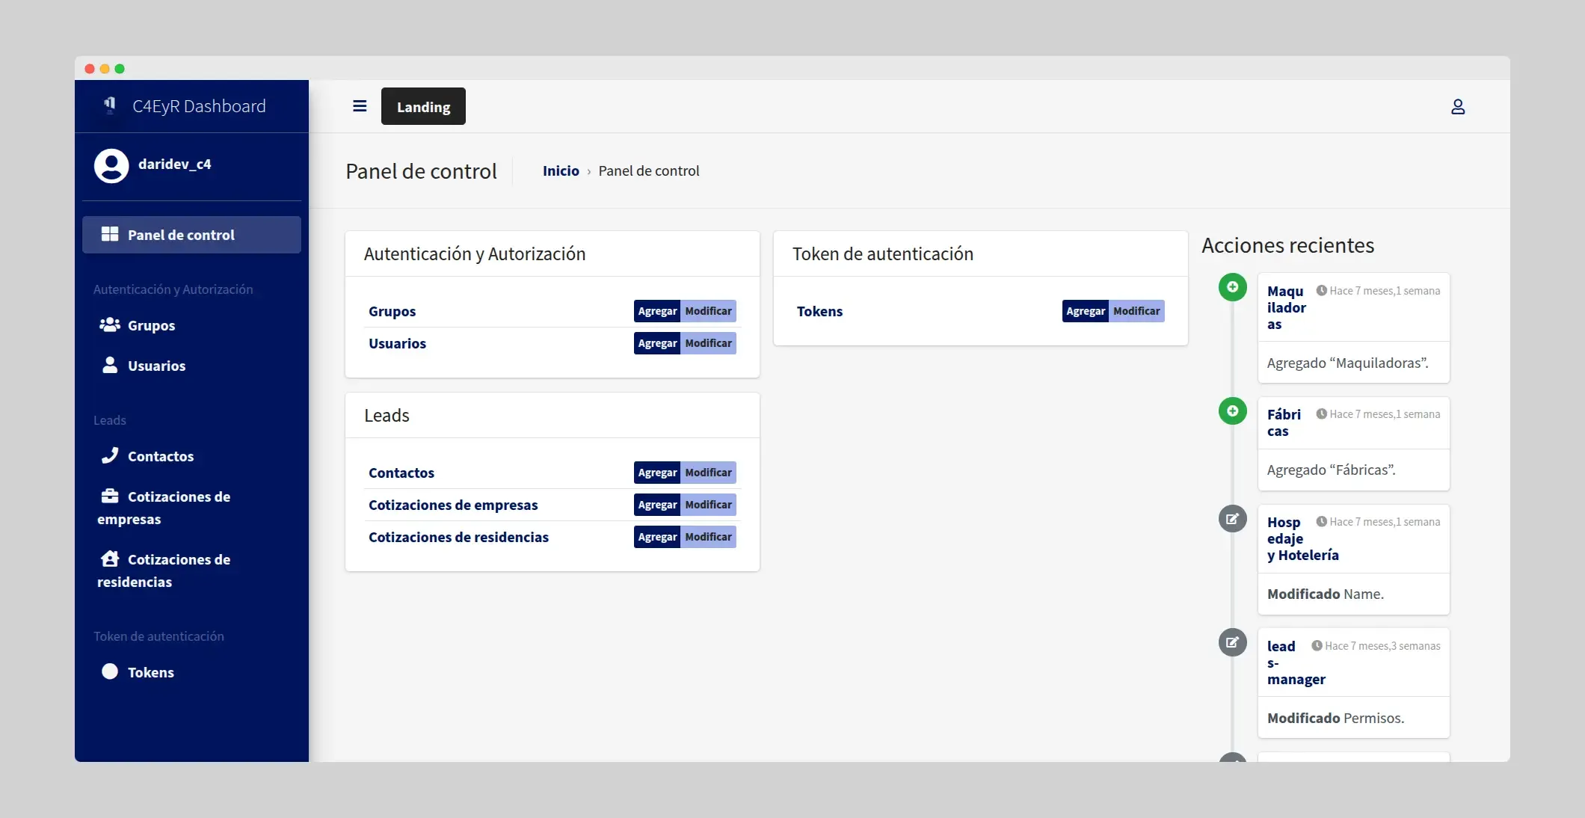Click Modificar next to Tokens
This screenshot has width=1585, height=818.
point(1136,311)
